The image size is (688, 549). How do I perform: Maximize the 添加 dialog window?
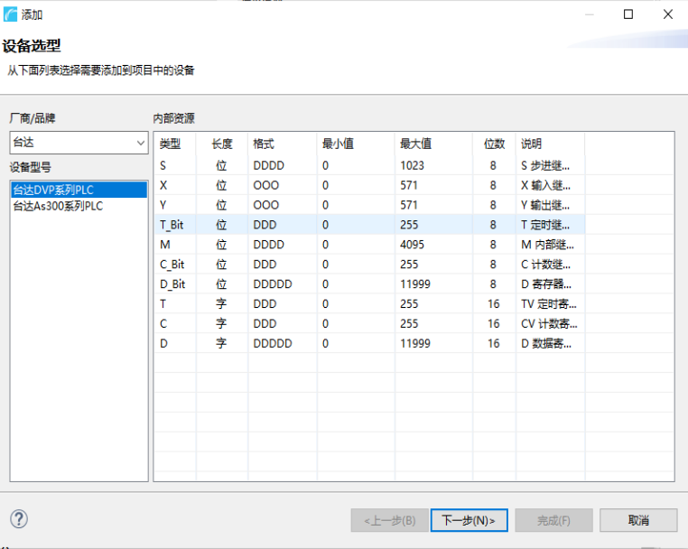tap(628, 14)
